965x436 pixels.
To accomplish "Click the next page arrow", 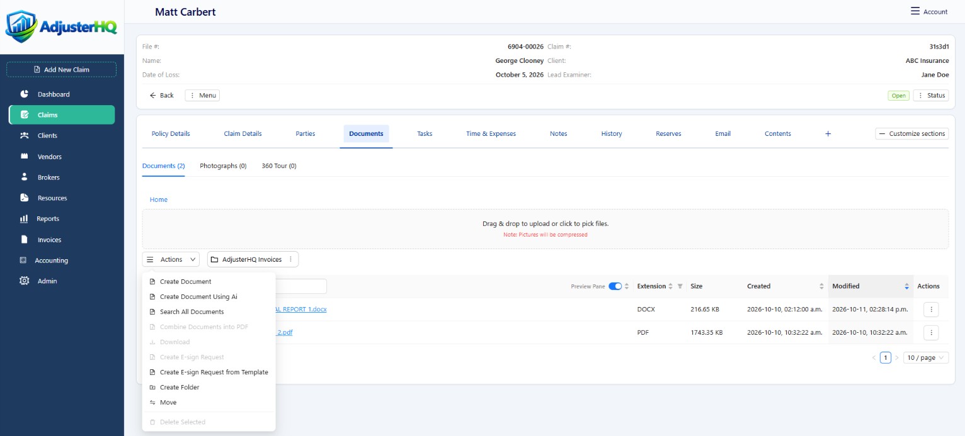I will 897,357.
